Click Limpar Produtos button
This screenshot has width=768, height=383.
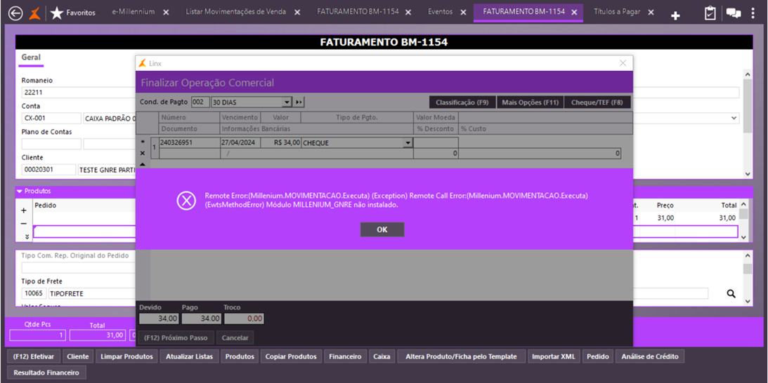coord(127,356)
